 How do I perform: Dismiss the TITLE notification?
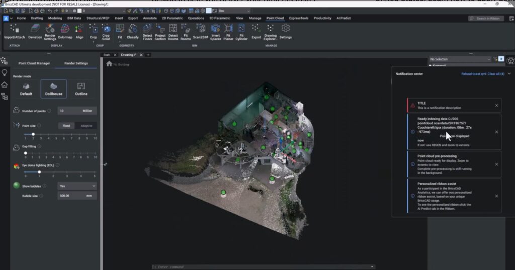496,106
